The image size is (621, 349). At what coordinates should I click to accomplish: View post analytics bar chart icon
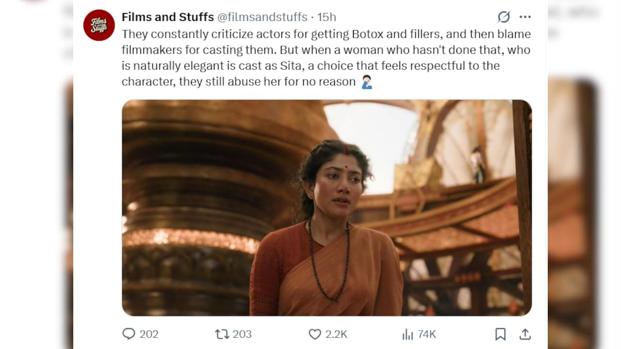pyautogui.click(x=407, y=334)
